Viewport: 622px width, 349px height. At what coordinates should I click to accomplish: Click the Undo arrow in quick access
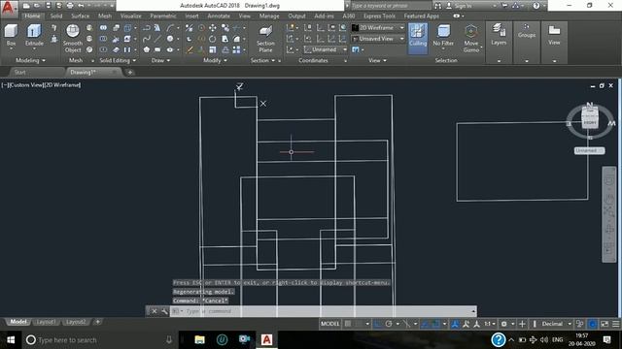click(81, 6)
